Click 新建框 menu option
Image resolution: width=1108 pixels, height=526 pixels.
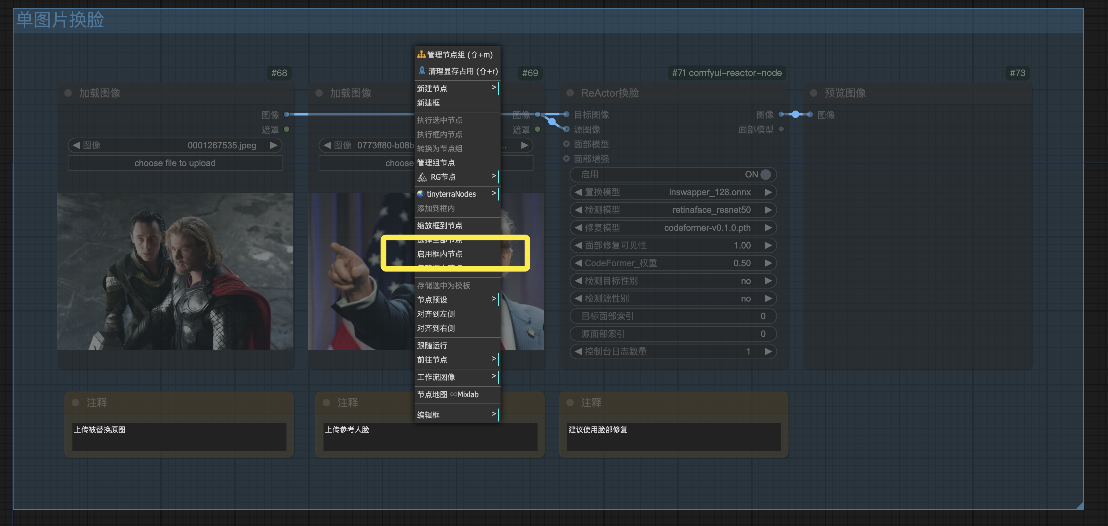[x=428, y=103]
